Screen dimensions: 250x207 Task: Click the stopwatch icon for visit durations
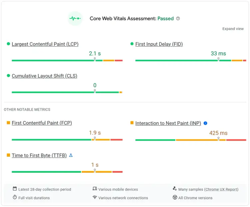point(15,197)
